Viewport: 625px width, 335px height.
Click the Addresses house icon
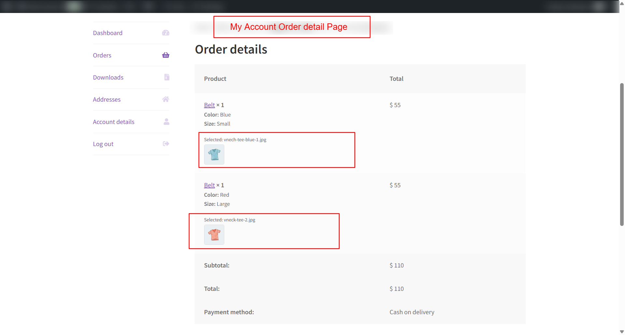click(166, 99)
